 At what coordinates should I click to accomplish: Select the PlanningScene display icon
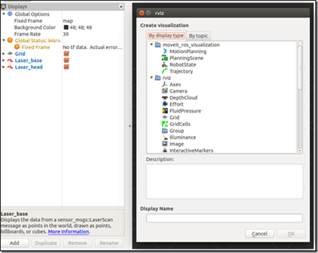165,58
